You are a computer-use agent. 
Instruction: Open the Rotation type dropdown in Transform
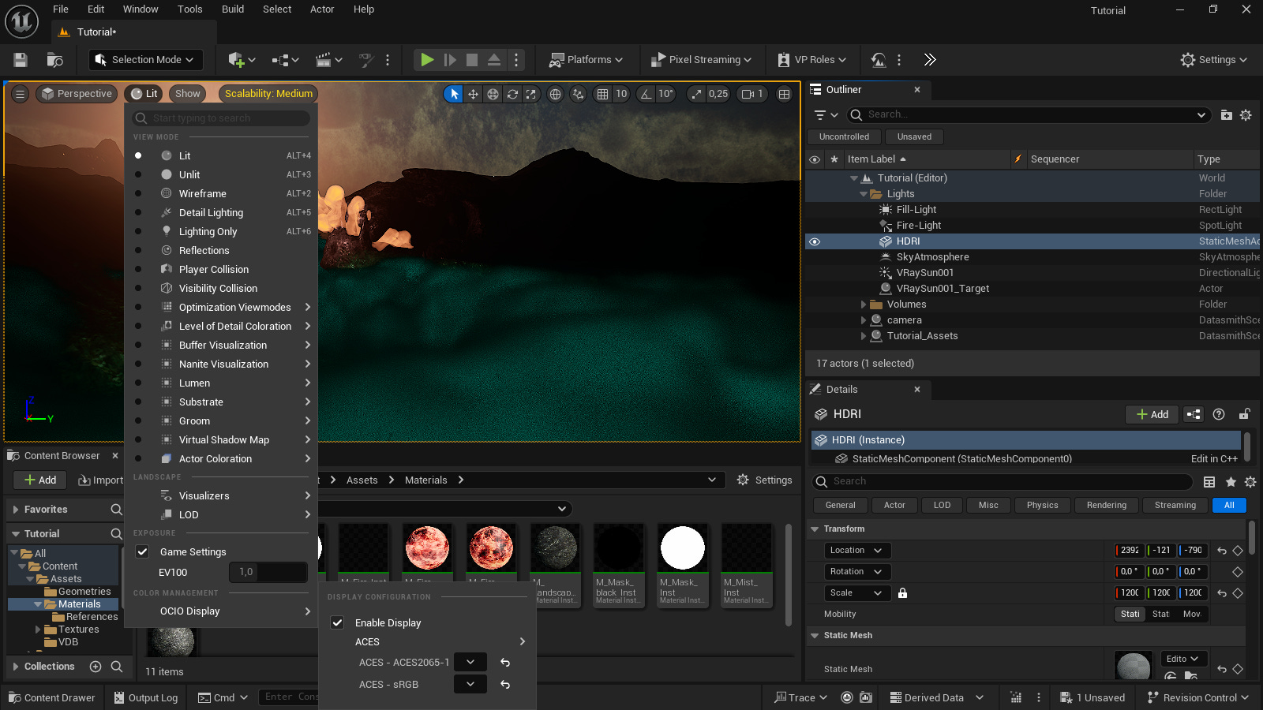click(857, 572)
